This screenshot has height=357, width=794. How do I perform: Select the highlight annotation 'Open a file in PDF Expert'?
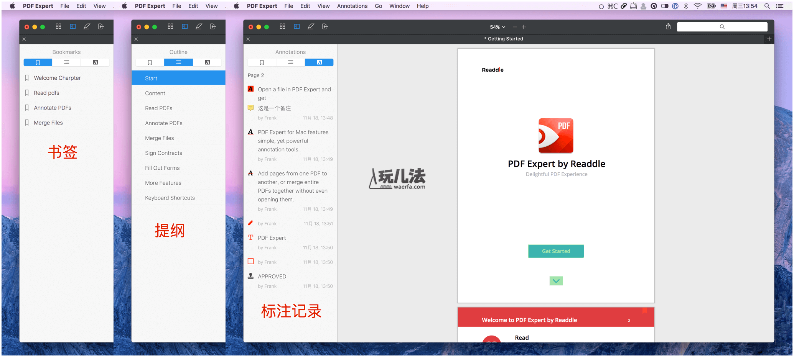[290, 93]
